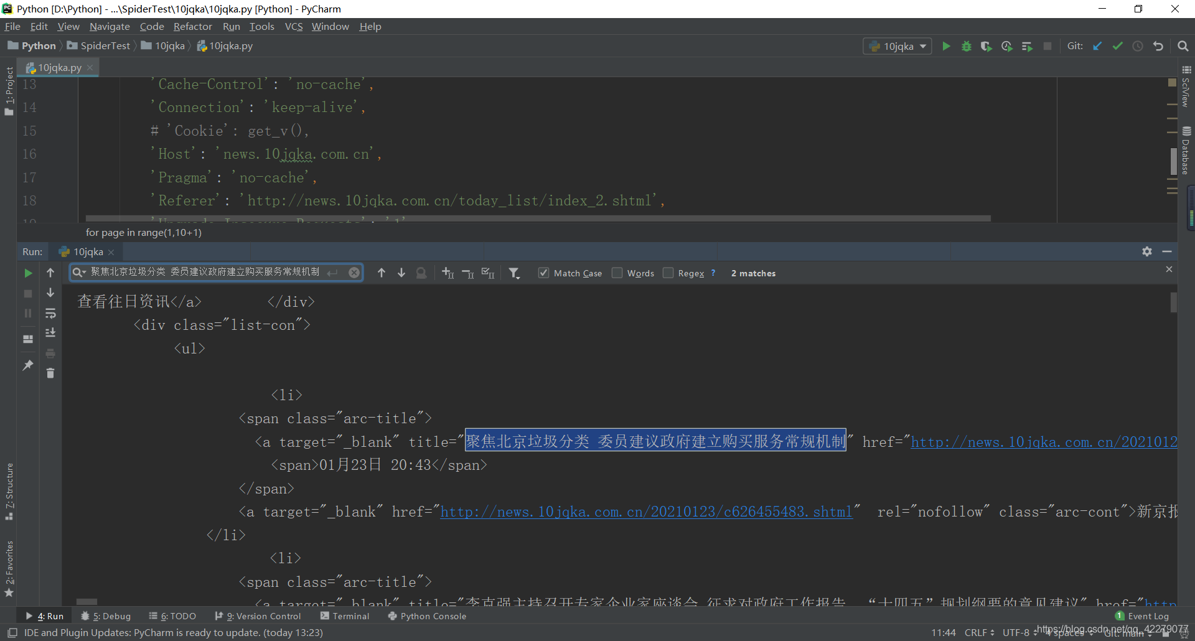The height and width of the screenshot is (641, 1195).
Task: Click the console horizontal scrollbar thumb
Action: (87, 602)
